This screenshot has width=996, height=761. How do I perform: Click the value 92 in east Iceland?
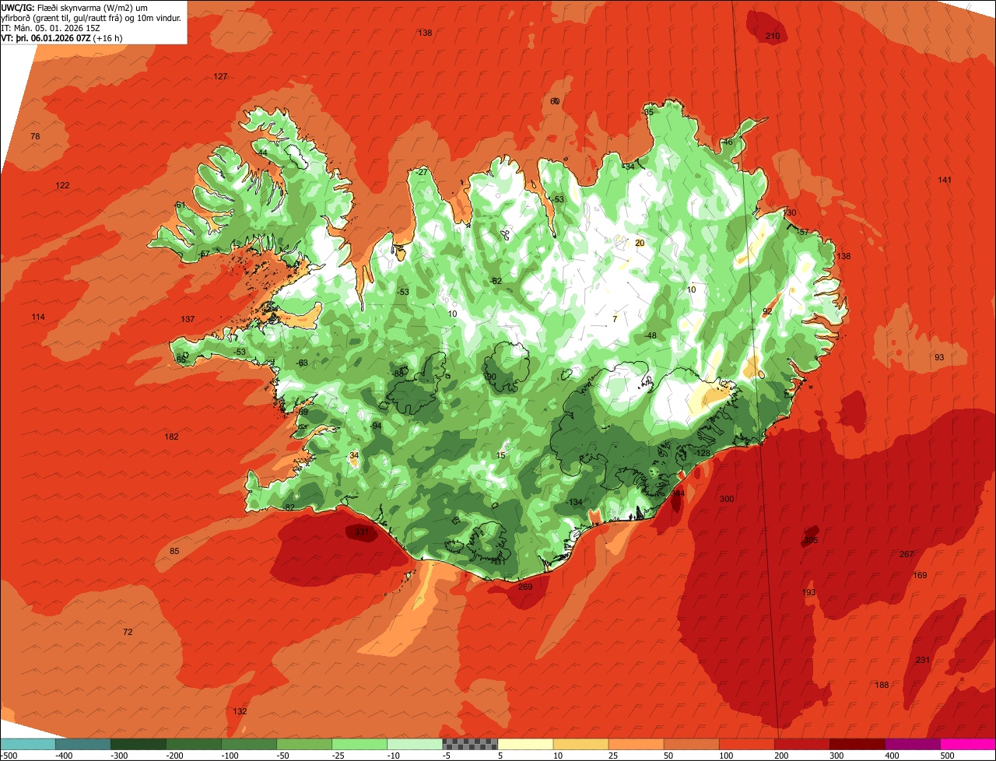pyautogui.click(x=767, y=311)
